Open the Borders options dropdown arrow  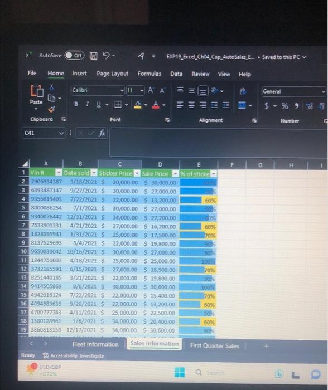(126, 105)
